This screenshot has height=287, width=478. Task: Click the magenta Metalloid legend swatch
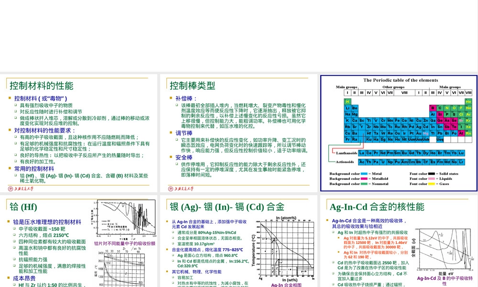(x=364, y=179)
